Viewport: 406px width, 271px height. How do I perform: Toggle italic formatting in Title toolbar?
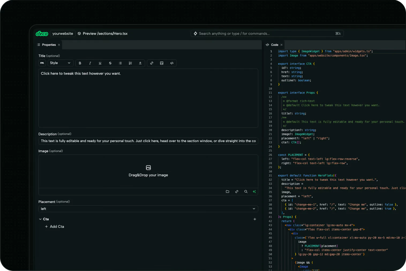pyautogui.click(x=90, y=63)
